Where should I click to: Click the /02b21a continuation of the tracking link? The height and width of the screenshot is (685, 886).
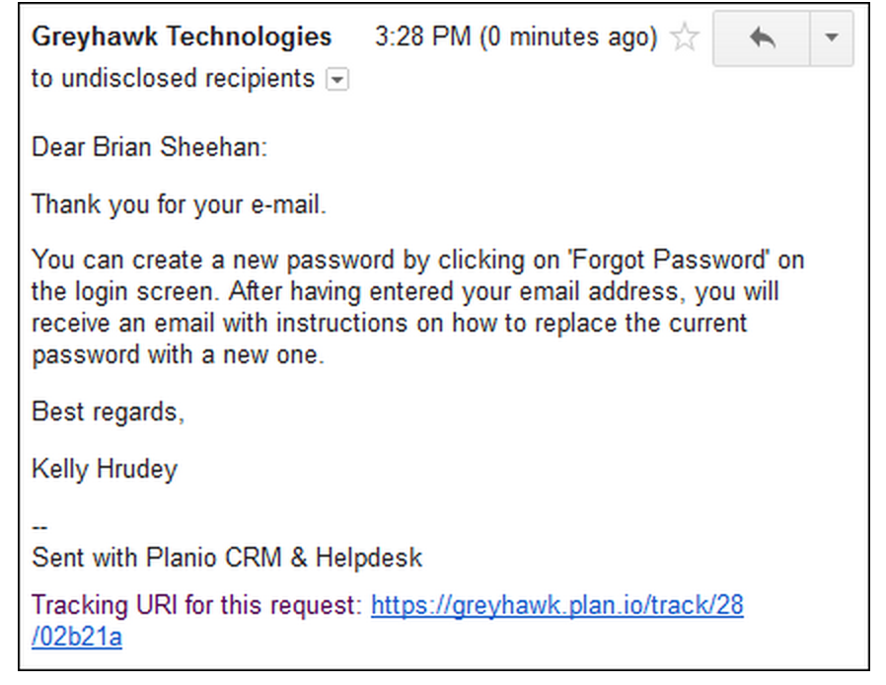pos(77,637)
